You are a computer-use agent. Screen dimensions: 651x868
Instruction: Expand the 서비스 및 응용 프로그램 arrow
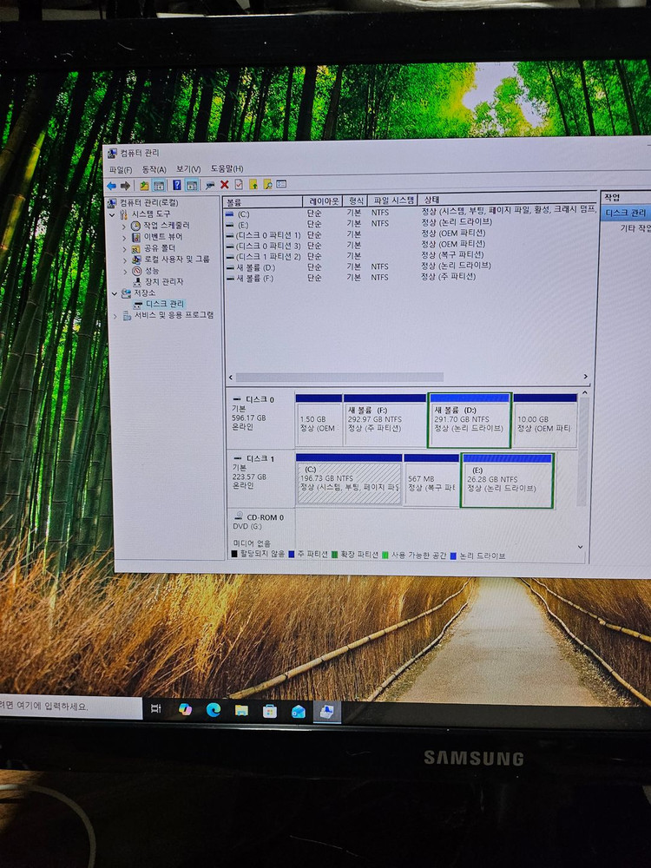pos(115,316)
